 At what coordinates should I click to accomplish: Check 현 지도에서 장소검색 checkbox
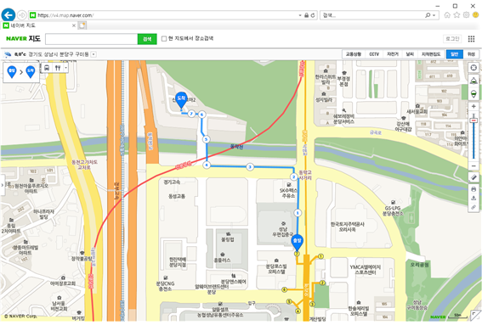coord(164,39)
